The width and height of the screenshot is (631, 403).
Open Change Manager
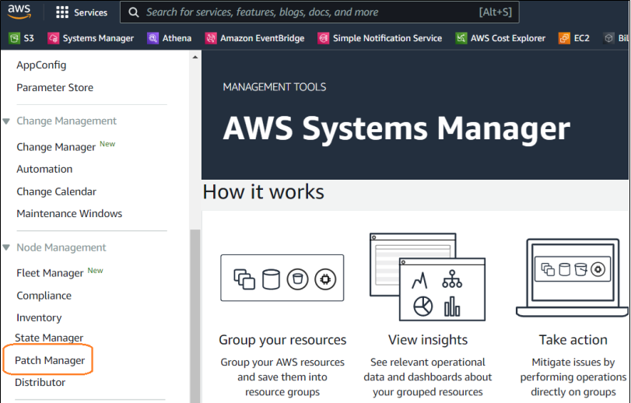tap(56, 147)
